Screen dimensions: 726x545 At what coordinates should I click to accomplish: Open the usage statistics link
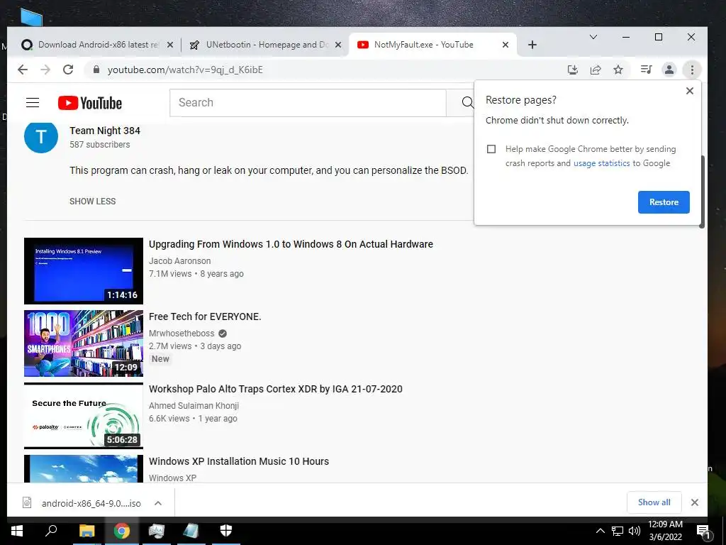click(601, 163)
